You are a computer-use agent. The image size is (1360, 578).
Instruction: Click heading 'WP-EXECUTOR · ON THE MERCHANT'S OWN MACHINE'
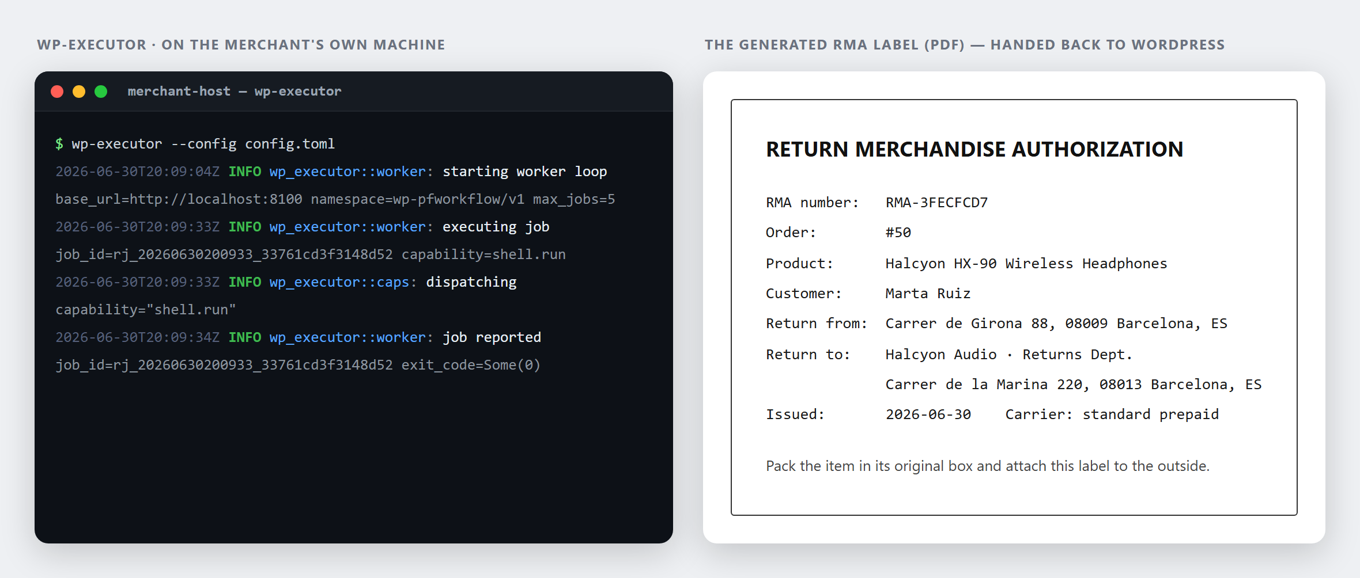pos(241,45)
